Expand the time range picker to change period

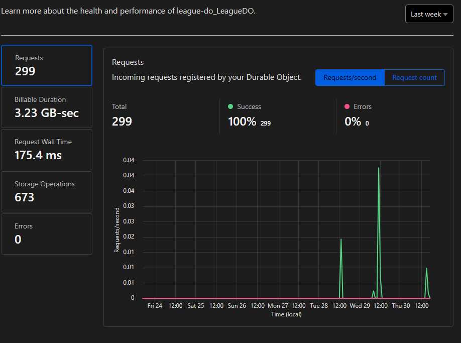(429, 14)
